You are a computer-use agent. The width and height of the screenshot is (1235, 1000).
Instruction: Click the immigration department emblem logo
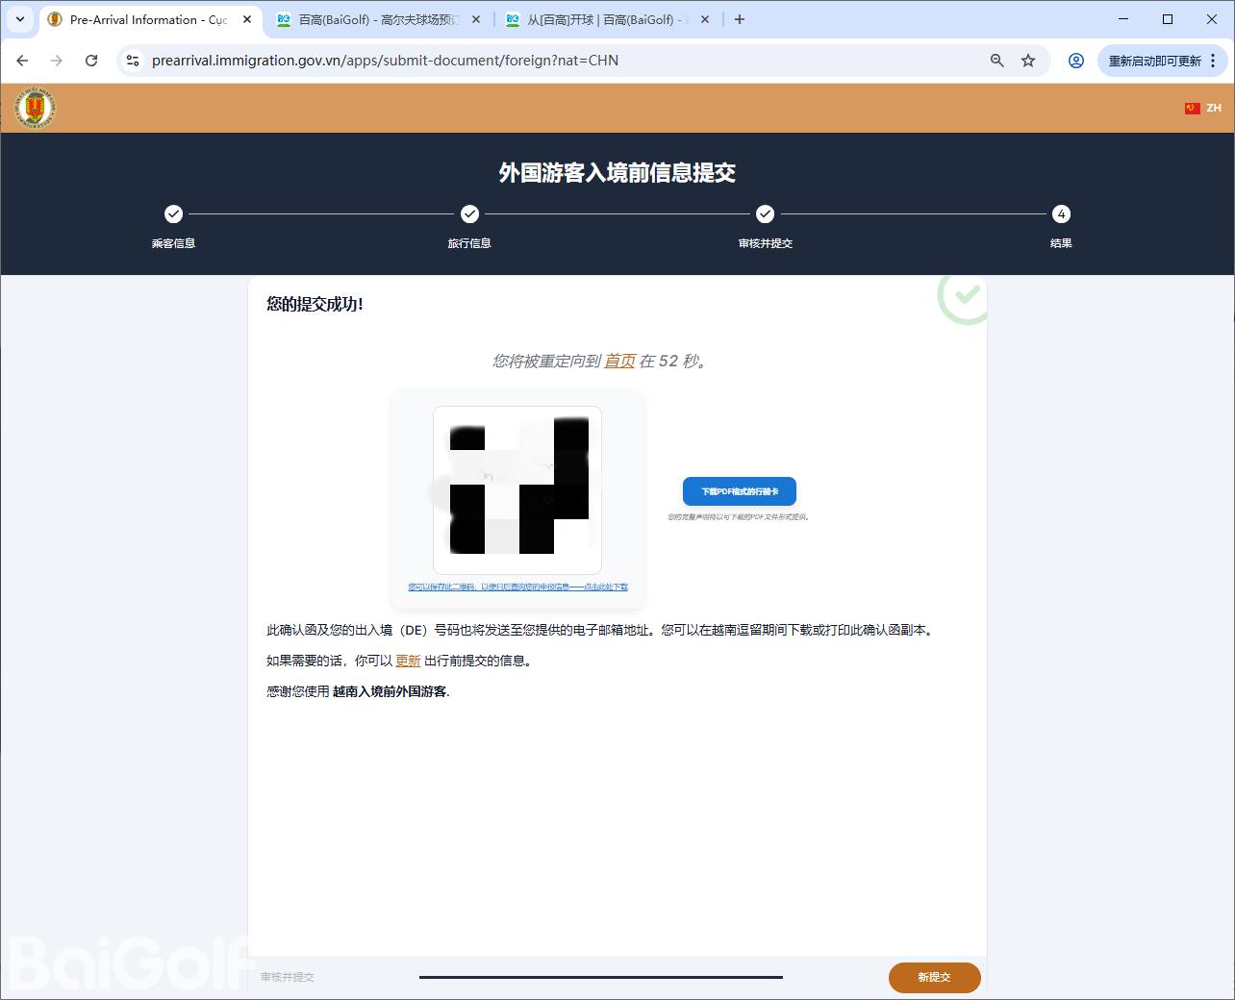(x=36, y=108)
